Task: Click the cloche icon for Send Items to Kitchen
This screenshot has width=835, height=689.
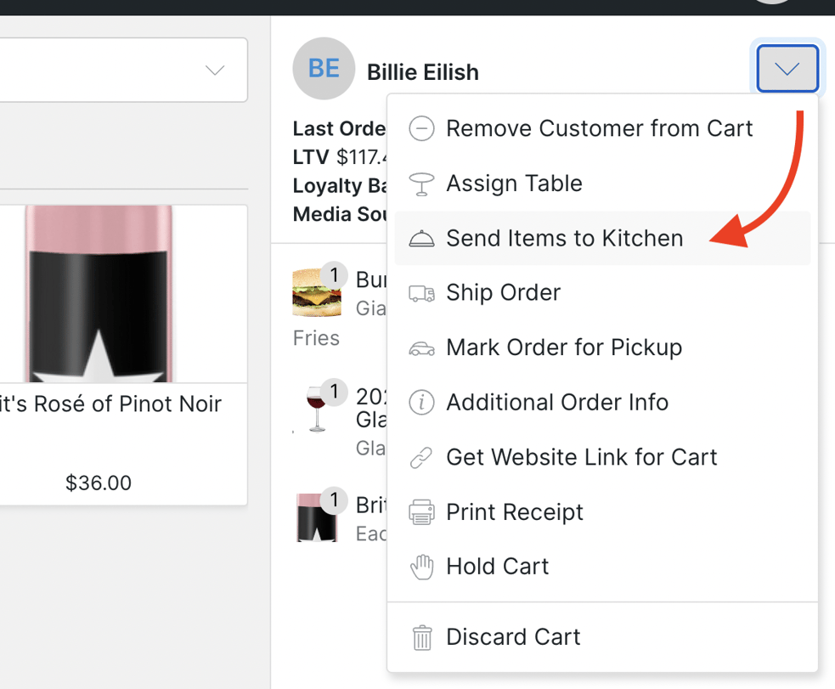Action: (421, 239)
